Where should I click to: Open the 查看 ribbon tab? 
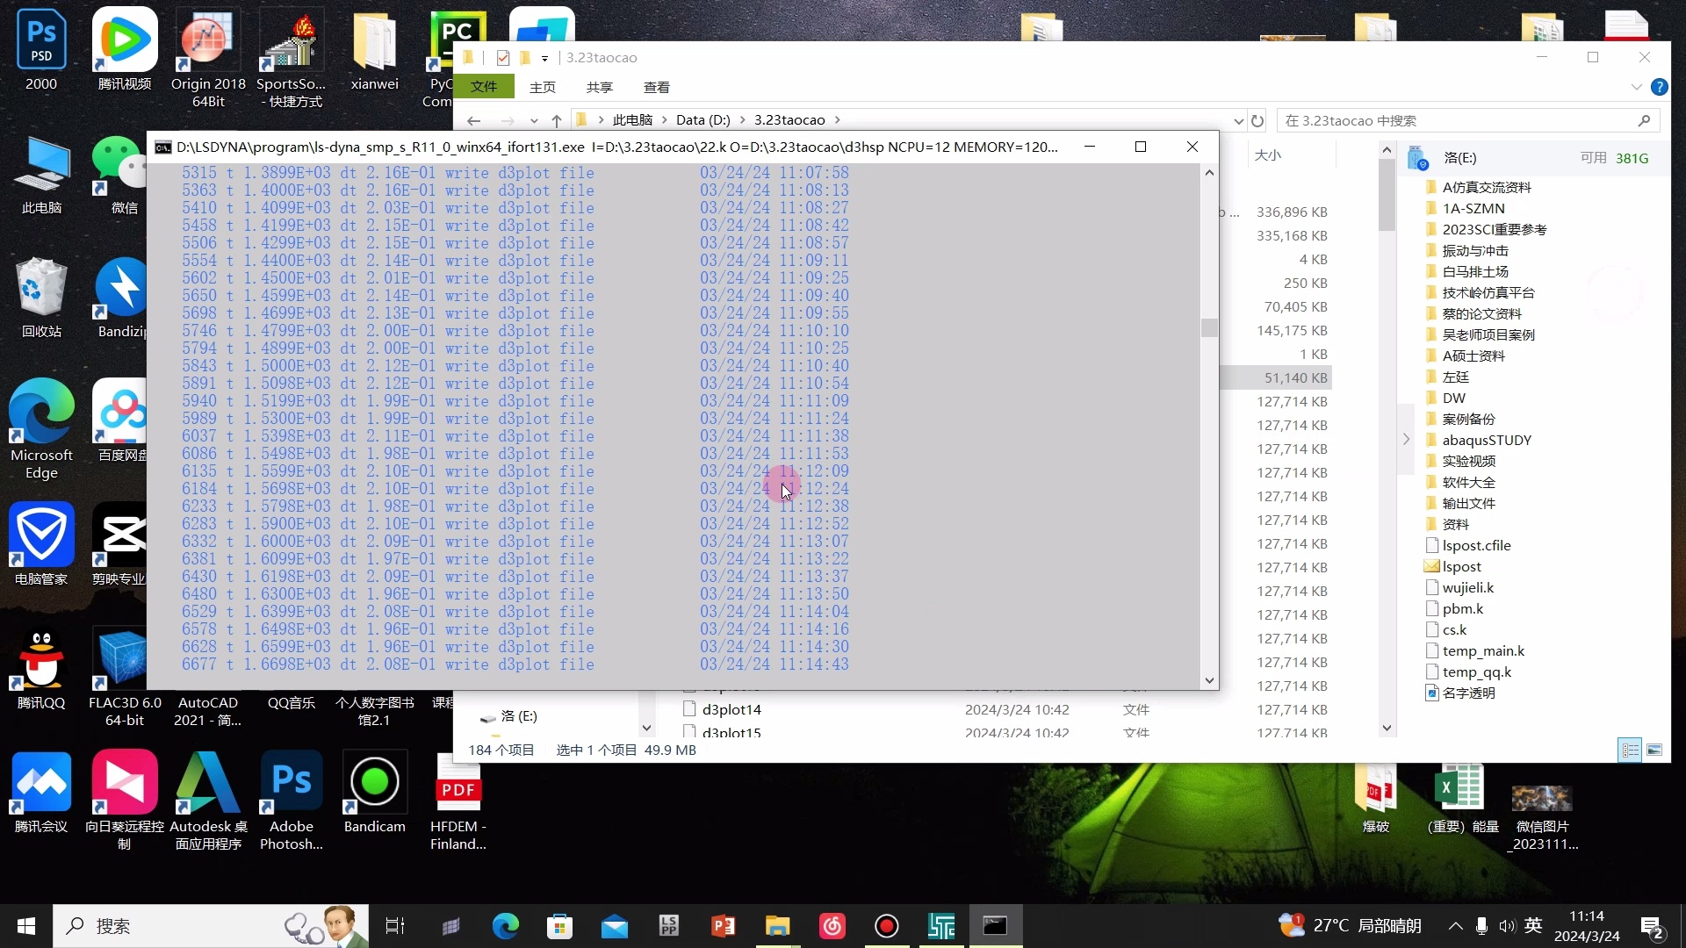(x=656, y=87)
